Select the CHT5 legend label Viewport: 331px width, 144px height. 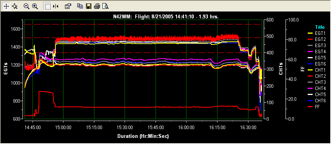click(x=320, y=94)
